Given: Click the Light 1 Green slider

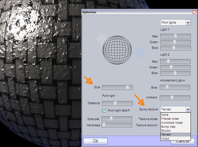Looking at the screenshot, I should [x=175, y=42].
